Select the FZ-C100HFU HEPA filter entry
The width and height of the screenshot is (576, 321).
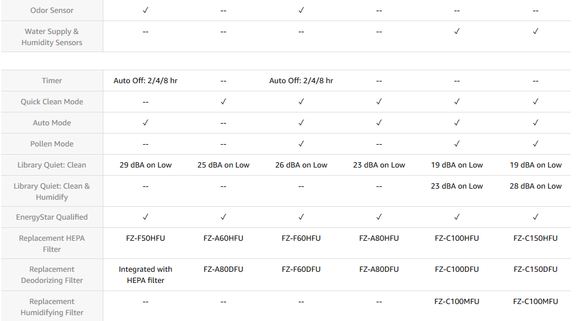point(457,238)
